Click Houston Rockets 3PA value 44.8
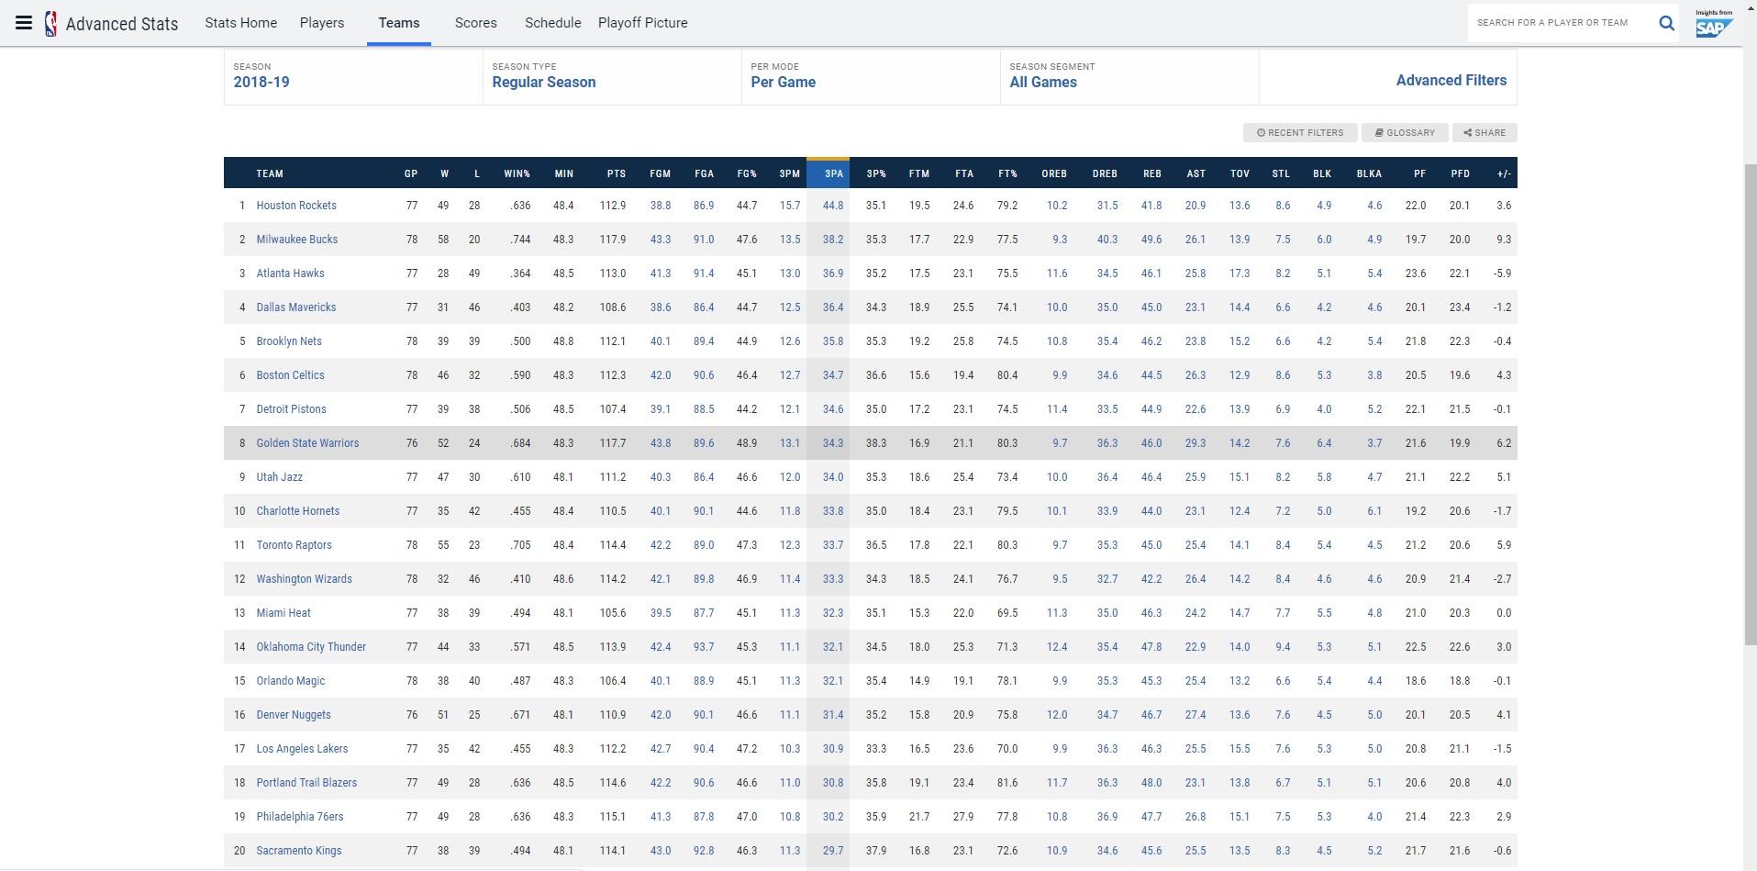The image size is (1757, 871). pyautogui.click(x=833, y=206)
